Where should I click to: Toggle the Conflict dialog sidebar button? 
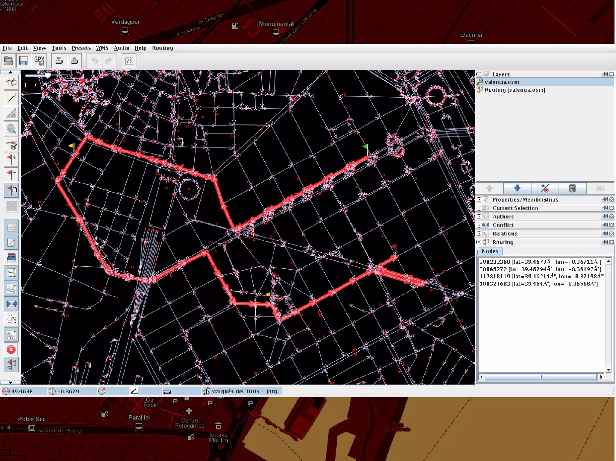click(11, 304)
